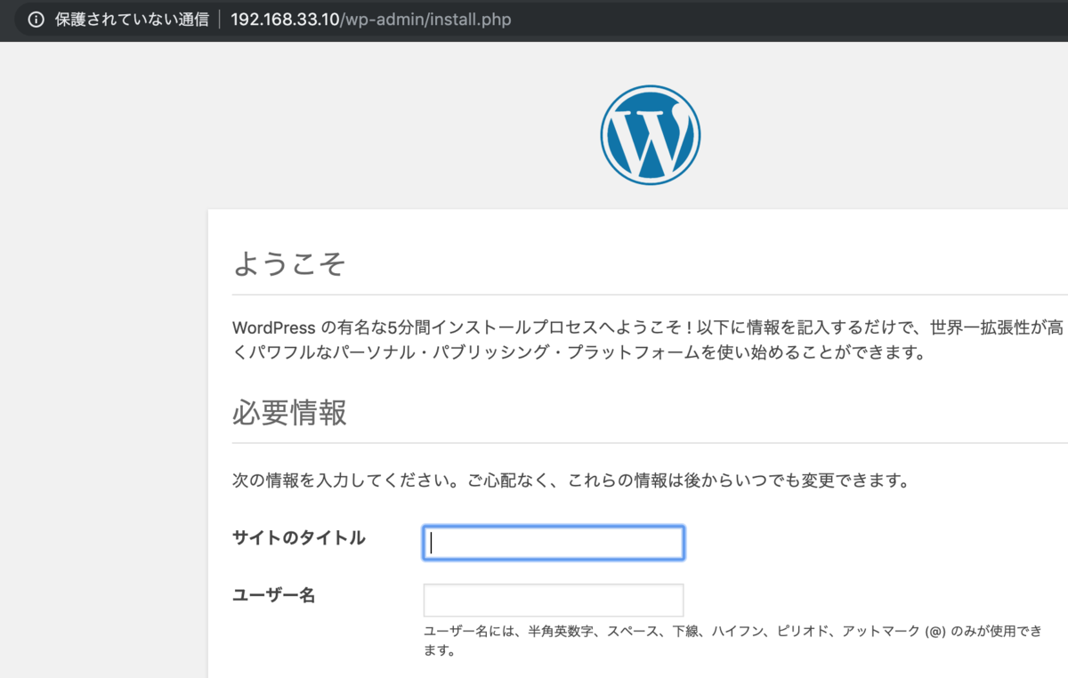This screenshot has width=1068, height=678.
Task: Click the 必要情報 heading
Action: 289,413
